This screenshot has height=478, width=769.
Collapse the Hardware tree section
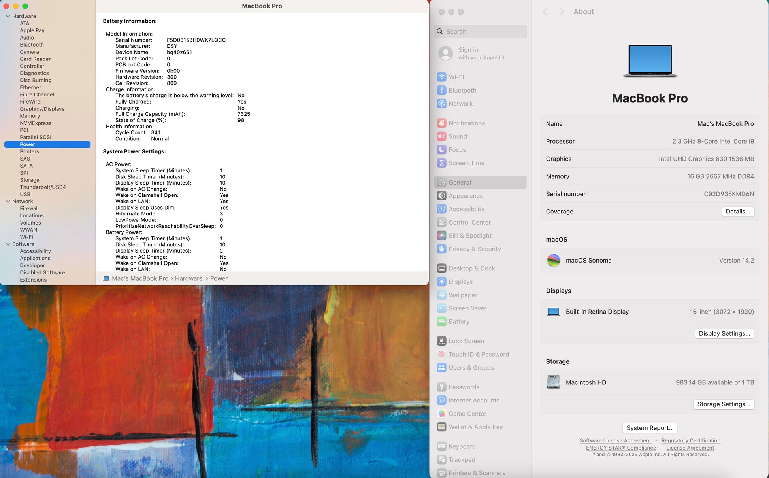tap(8, 16)
